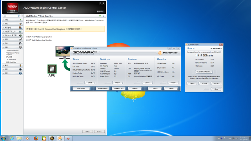Export score with To Excel button

point(204,83)
